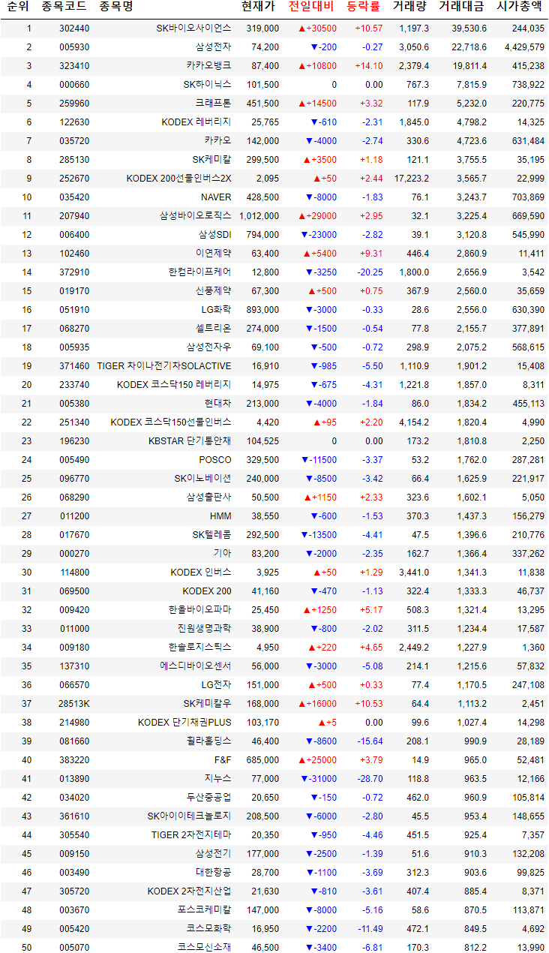This screenshot has width=549, height=953.
Task: Select stock name 대한항공
Action: pos(213,873)
